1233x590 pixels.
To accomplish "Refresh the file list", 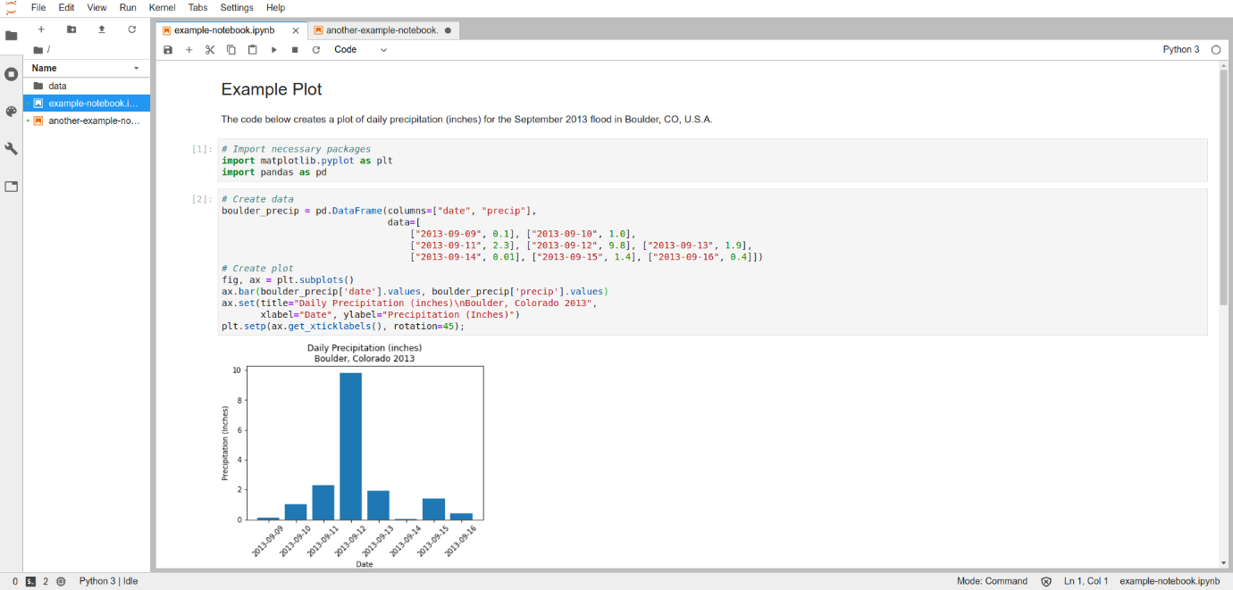I will (x=132, y=29).
